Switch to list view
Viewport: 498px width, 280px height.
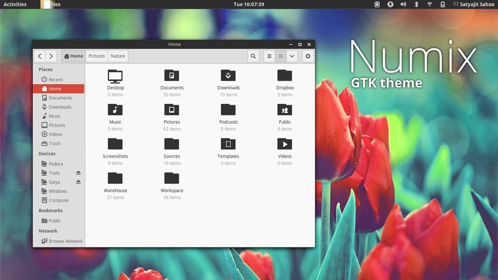pos(269,56)
